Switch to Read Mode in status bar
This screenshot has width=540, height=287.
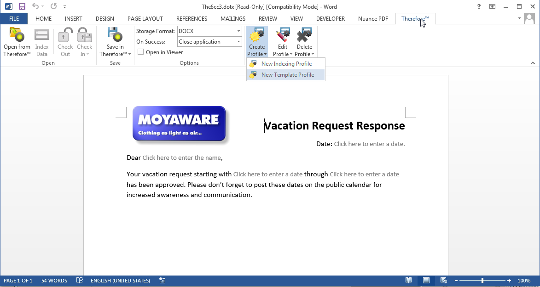click(408, 280)
